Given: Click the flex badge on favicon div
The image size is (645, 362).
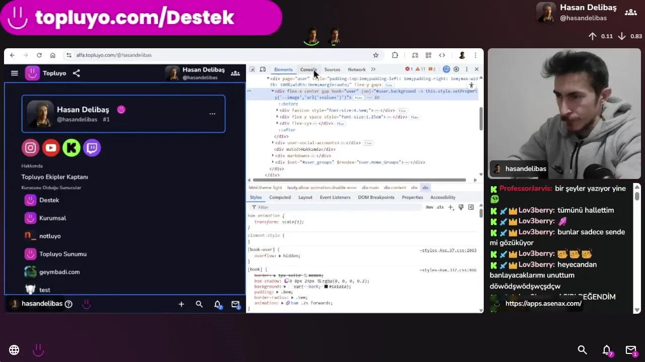Looking at the screenshot, I should coord(402,111).
